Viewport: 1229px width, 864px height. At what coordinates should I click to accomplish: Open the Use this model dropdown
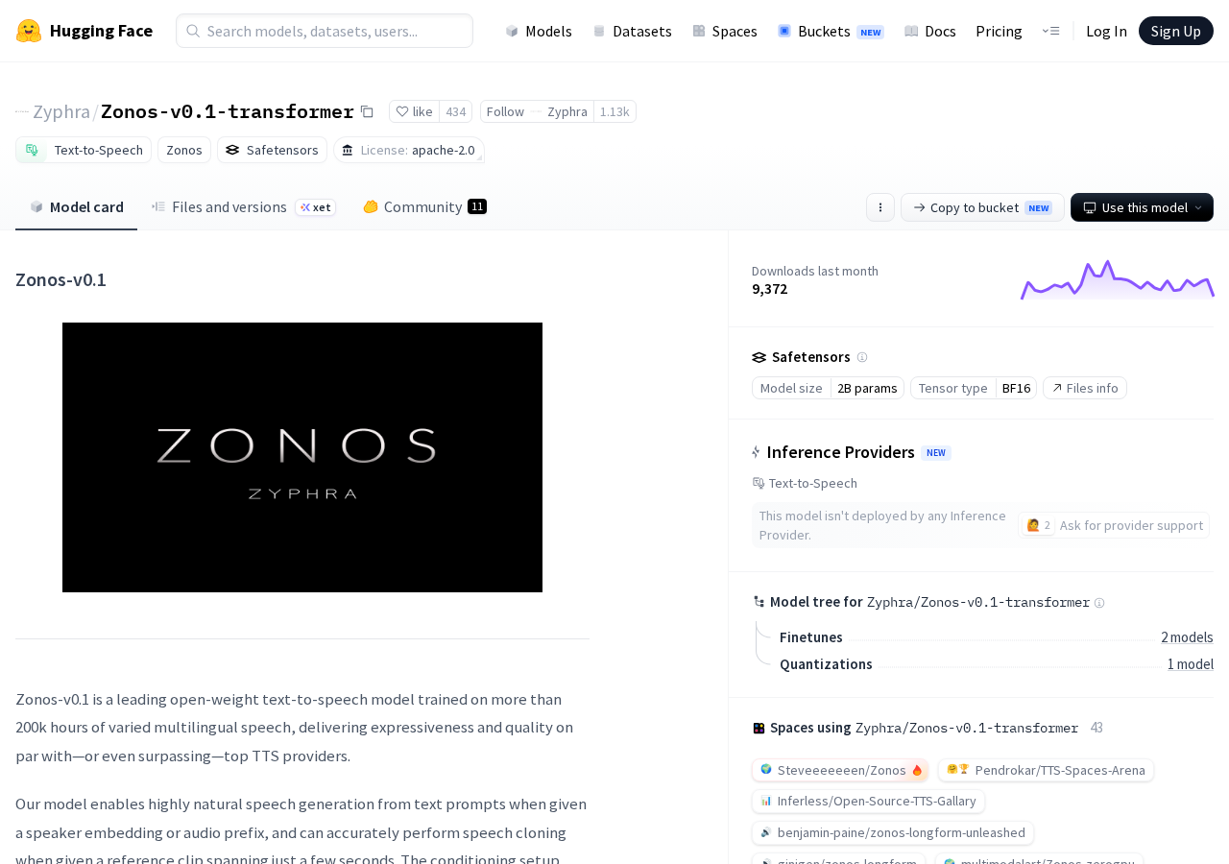(1142, 207)
